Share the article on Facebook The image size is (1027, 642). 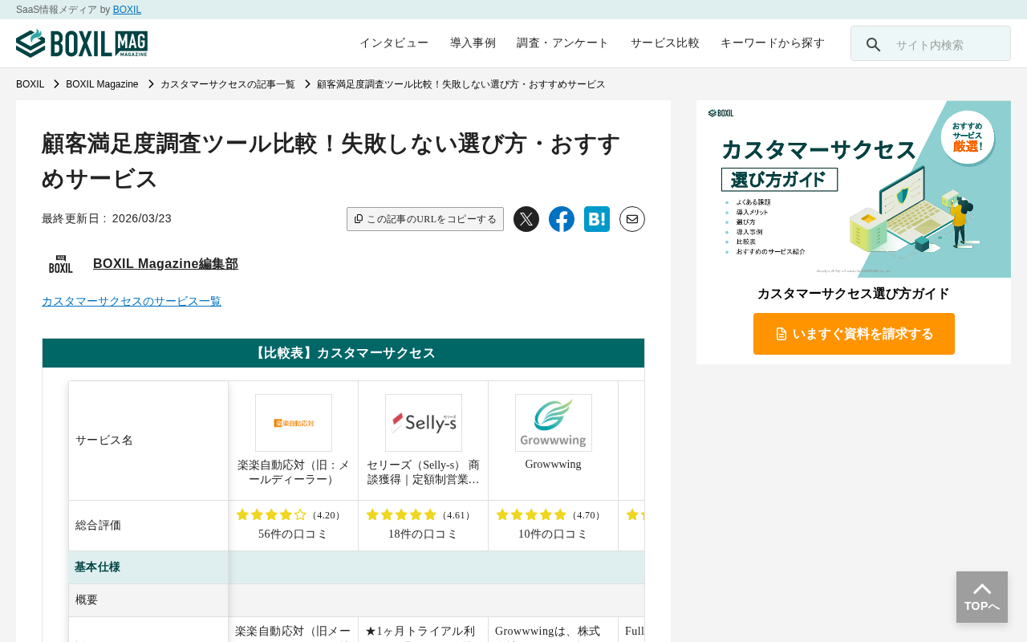pos(562,219)
